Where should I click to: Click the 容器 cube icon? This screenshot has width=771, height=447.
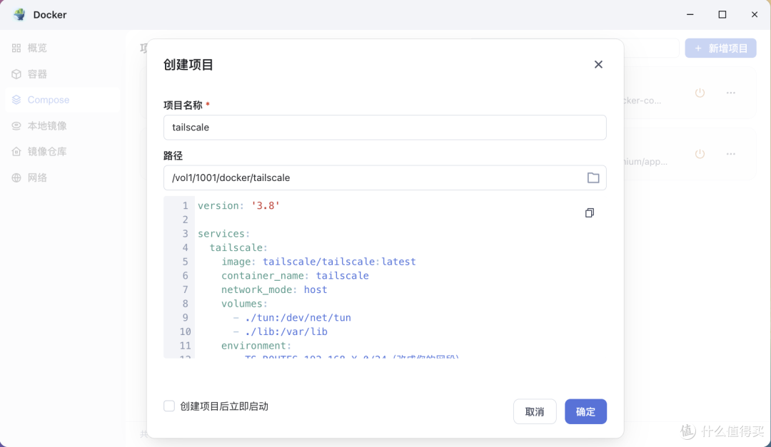click(16, 73)
